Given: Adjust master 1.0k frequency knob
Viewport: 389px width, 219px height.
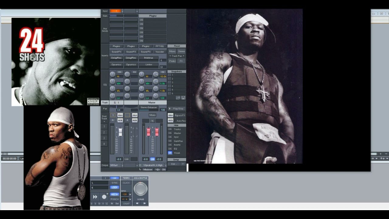Looking at the screenshot, I should (x=156, y=89).
